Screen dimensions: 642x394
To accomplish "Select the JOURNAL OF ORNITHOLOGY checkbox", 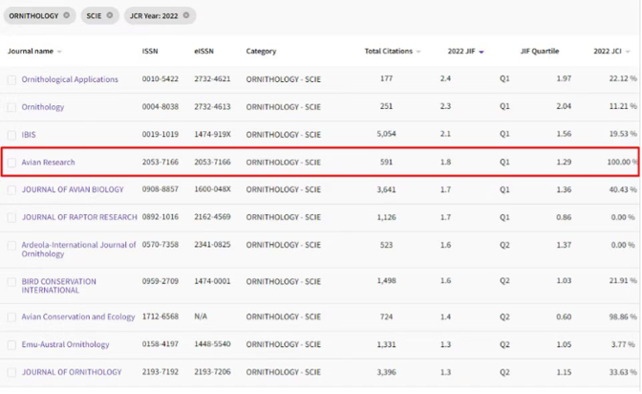I will (x=12, y=372).
